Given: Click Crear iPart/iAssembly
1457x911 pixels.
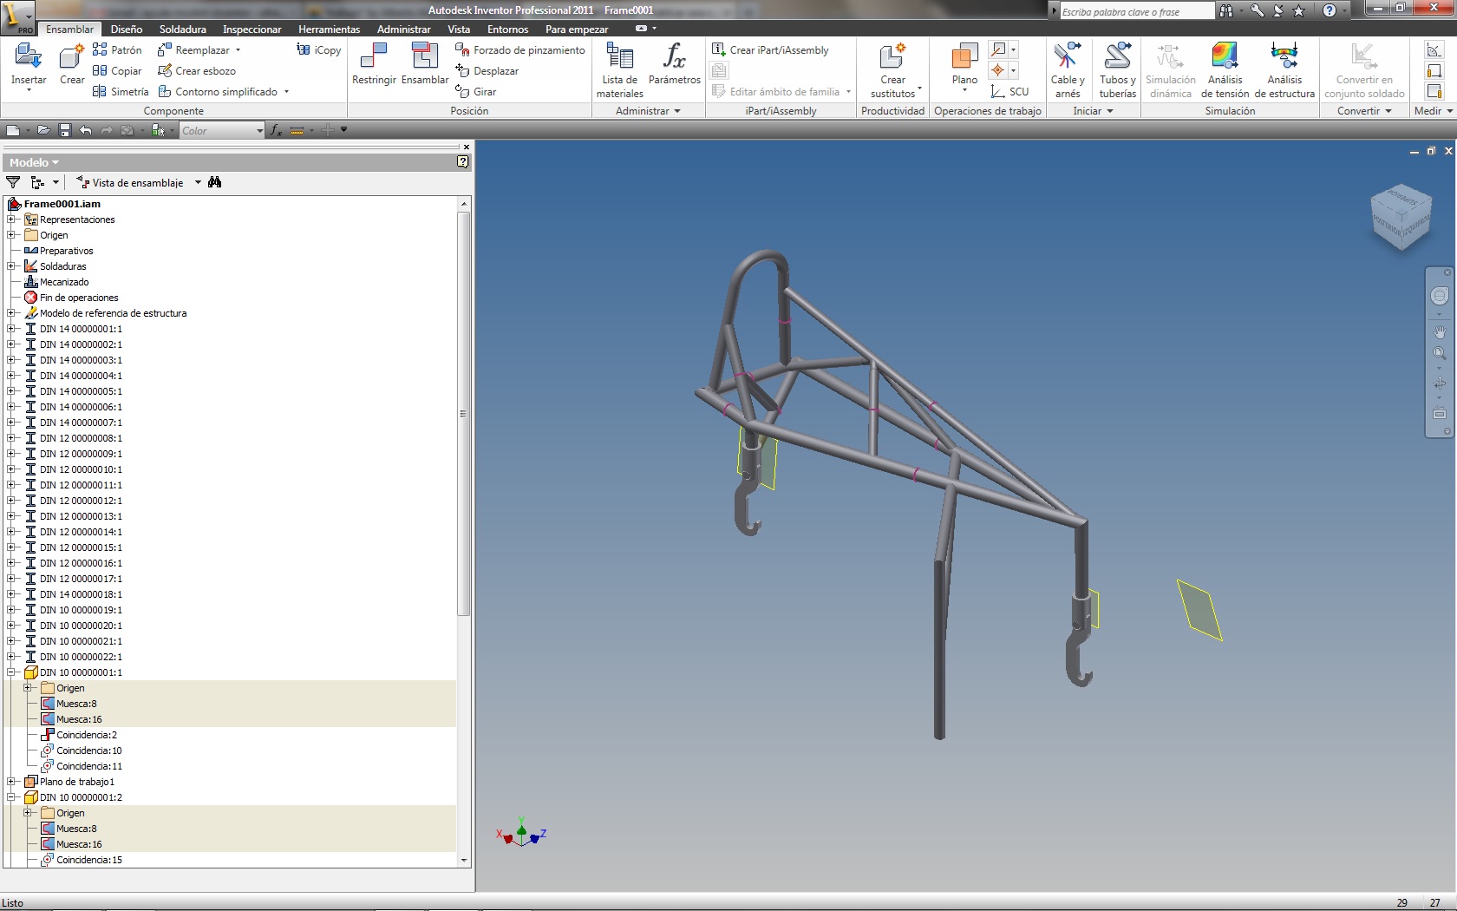Looking at the screenshot, I should coord(770,49).
